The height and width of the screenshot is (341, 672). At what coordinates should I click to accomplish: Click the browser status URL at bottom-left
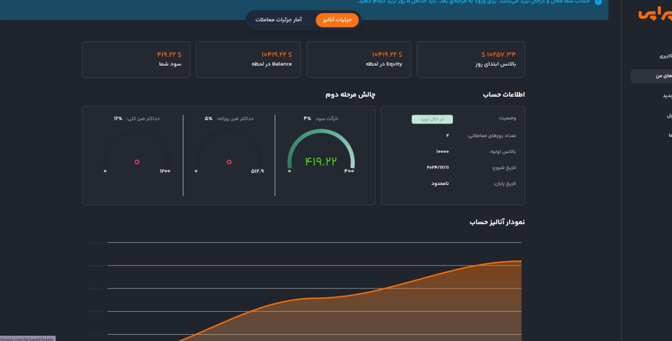[x=27, y=338]
